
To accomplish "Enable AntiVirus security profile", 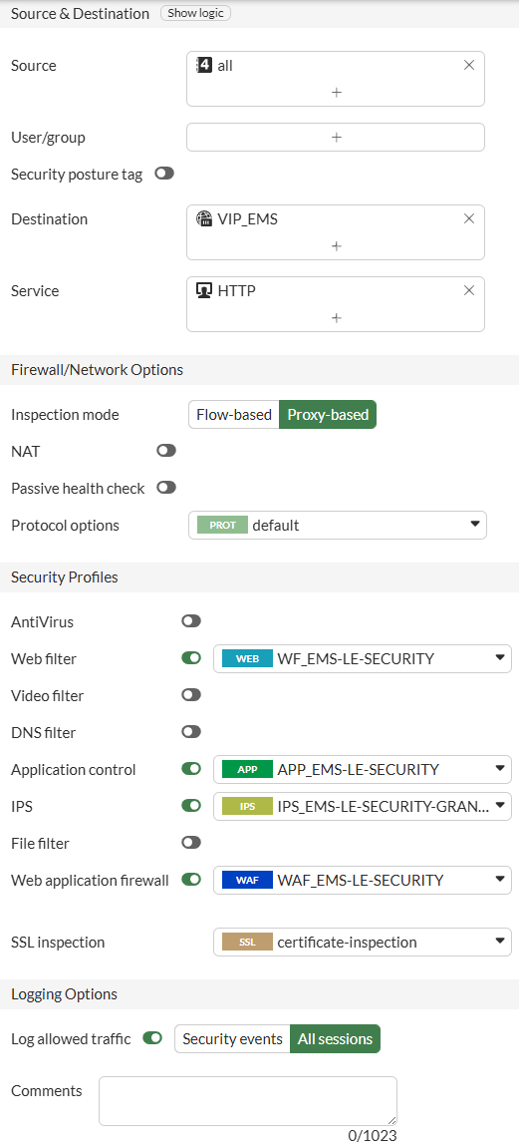I will pos(191,621).
